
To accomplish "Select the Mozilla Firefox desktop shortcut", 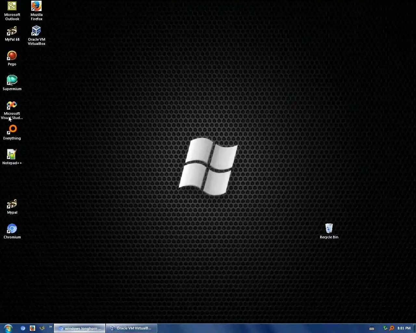I will (36, 11).
